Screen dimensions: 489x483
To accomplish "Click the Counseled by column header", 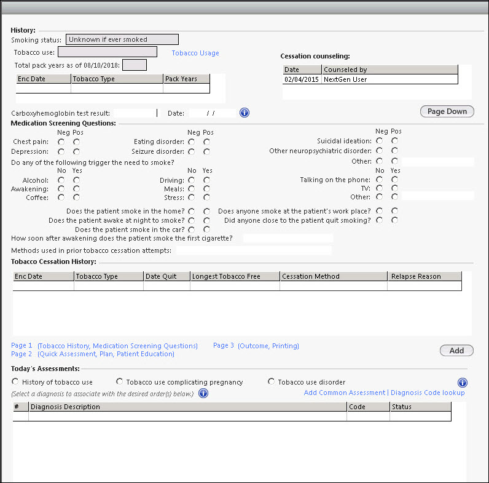I will 389,70.
